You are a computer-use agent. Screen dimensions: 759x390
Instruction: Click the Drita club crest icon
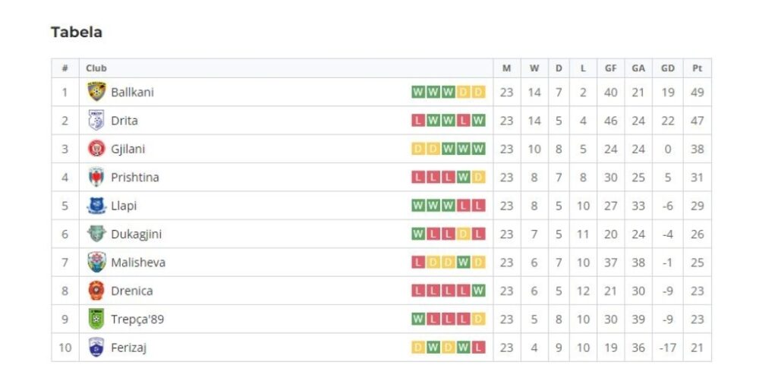tap(96, 120)
